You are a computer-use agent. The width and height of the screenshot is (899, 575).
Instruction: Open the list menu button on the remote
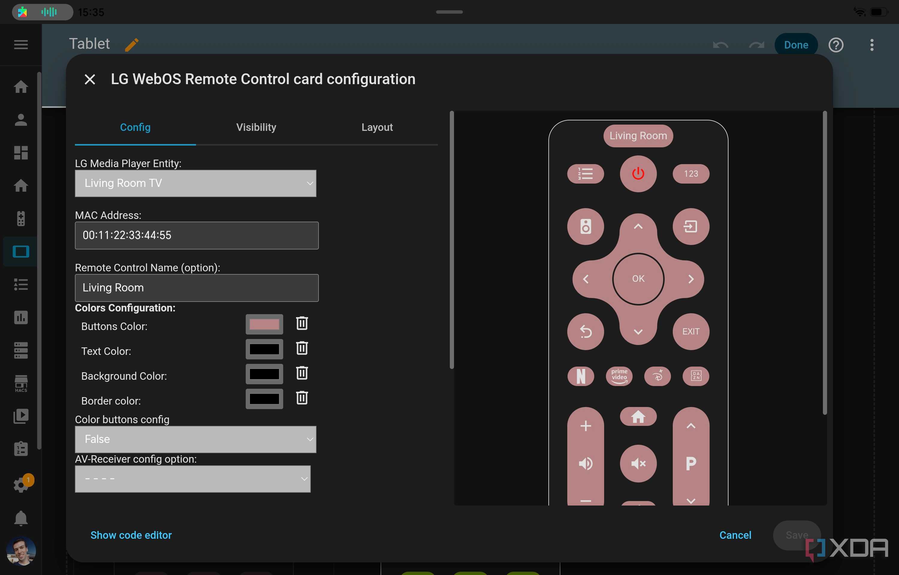[585, 174]
